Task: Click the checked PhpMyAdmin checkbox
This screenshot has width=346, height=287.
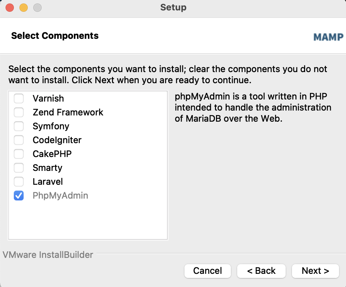Action: (x=19, y=196)
